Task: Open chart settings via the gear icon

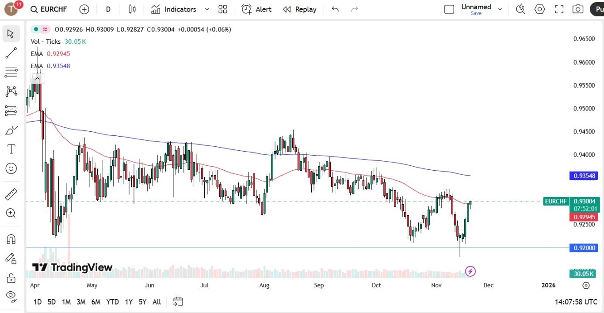Action: (539, 9)
